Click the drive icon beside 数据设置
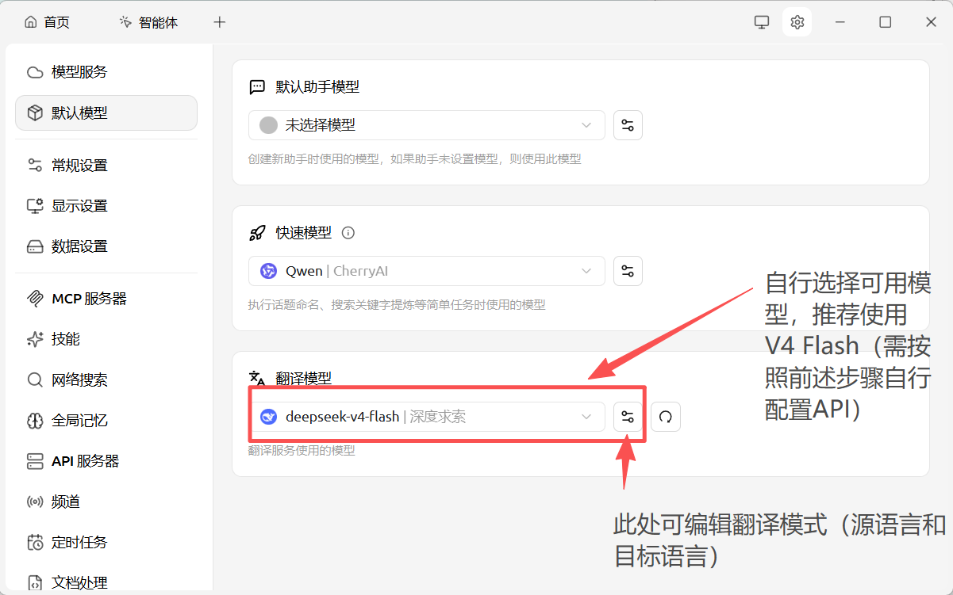The image size is (953, 595). [35, 246]
